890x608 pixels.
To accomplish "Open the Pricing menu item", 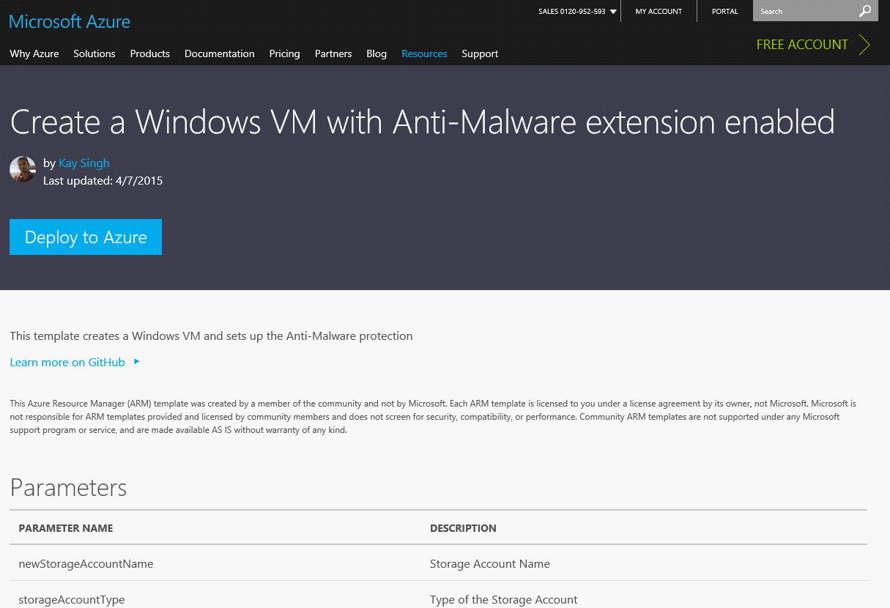I will 284,53.
